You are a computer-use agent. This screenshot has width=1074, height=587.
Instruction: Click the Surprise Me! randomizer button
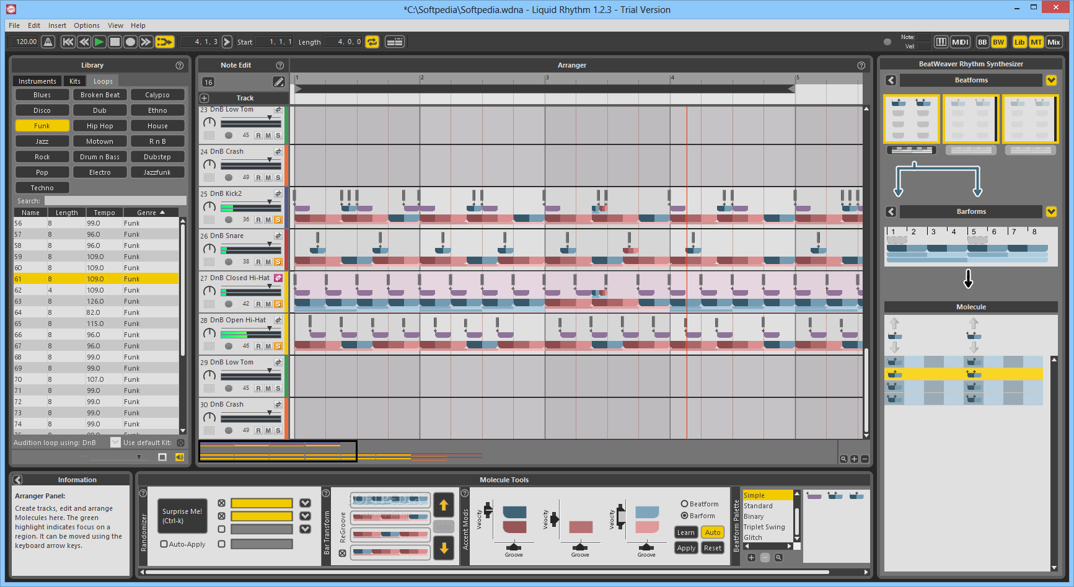[182, 516]
